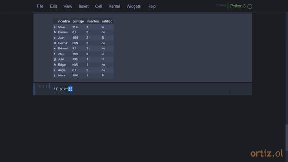Click the page vertical scrollbar thumb
The image size is (288, 162).
[x=287, y=137]
